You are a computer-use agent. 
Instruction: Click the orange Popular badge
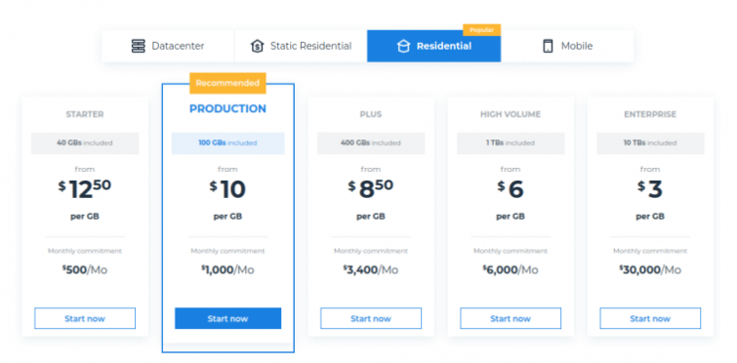click(x=482, y=30)
